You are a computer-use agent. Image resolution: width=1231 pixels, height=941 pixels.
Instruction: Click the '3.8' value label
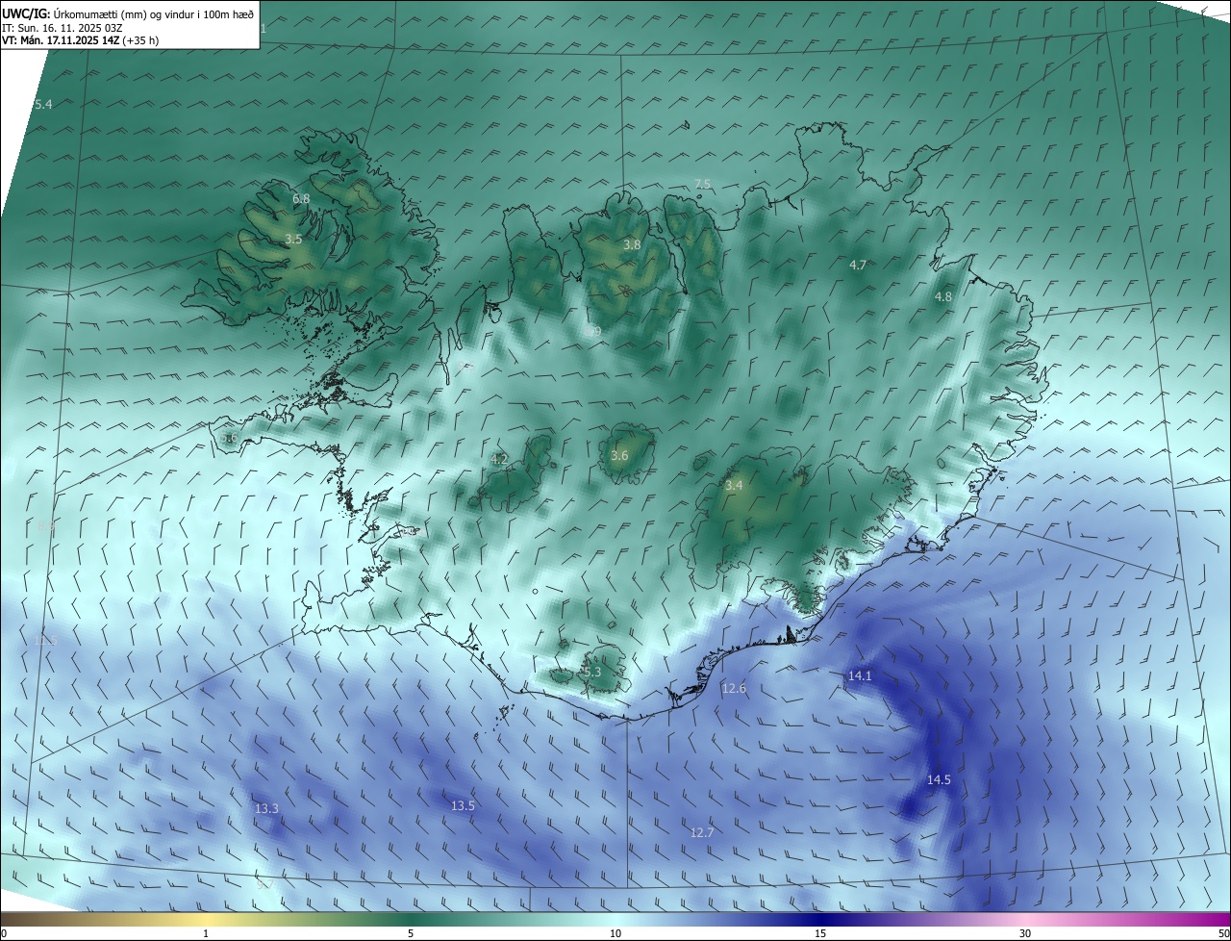(x=632, y=245)
